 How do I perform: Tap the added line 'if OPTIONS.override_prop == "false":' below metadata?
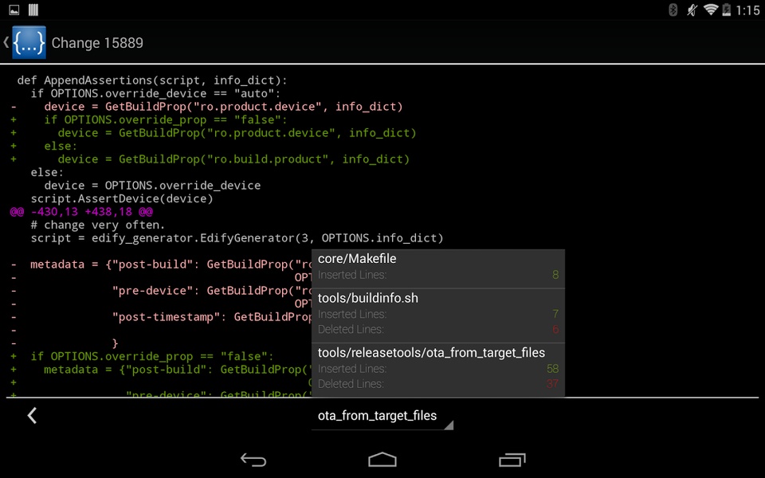pyautogui.click(x=152, y=356)
